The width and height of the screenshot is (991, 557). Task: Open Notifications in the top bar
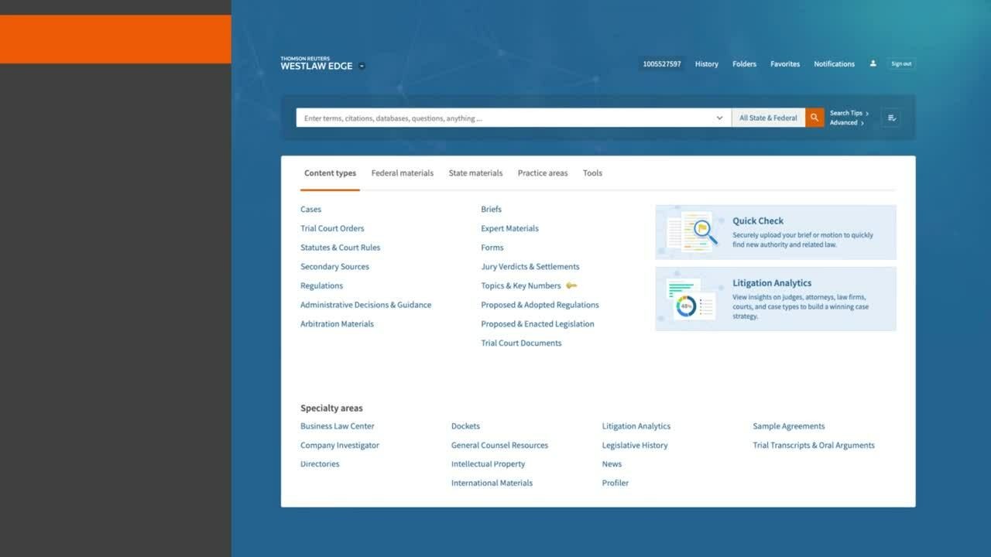pos(834,64)
